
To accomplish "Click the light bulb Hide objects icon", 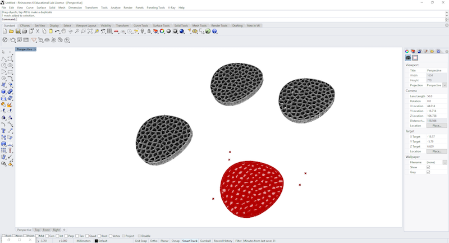I will pyautogui.click(x=143, y=31).
